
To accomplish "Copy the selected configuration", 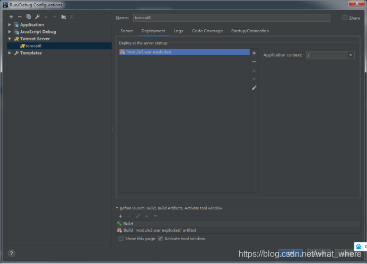I will (29, 17).
